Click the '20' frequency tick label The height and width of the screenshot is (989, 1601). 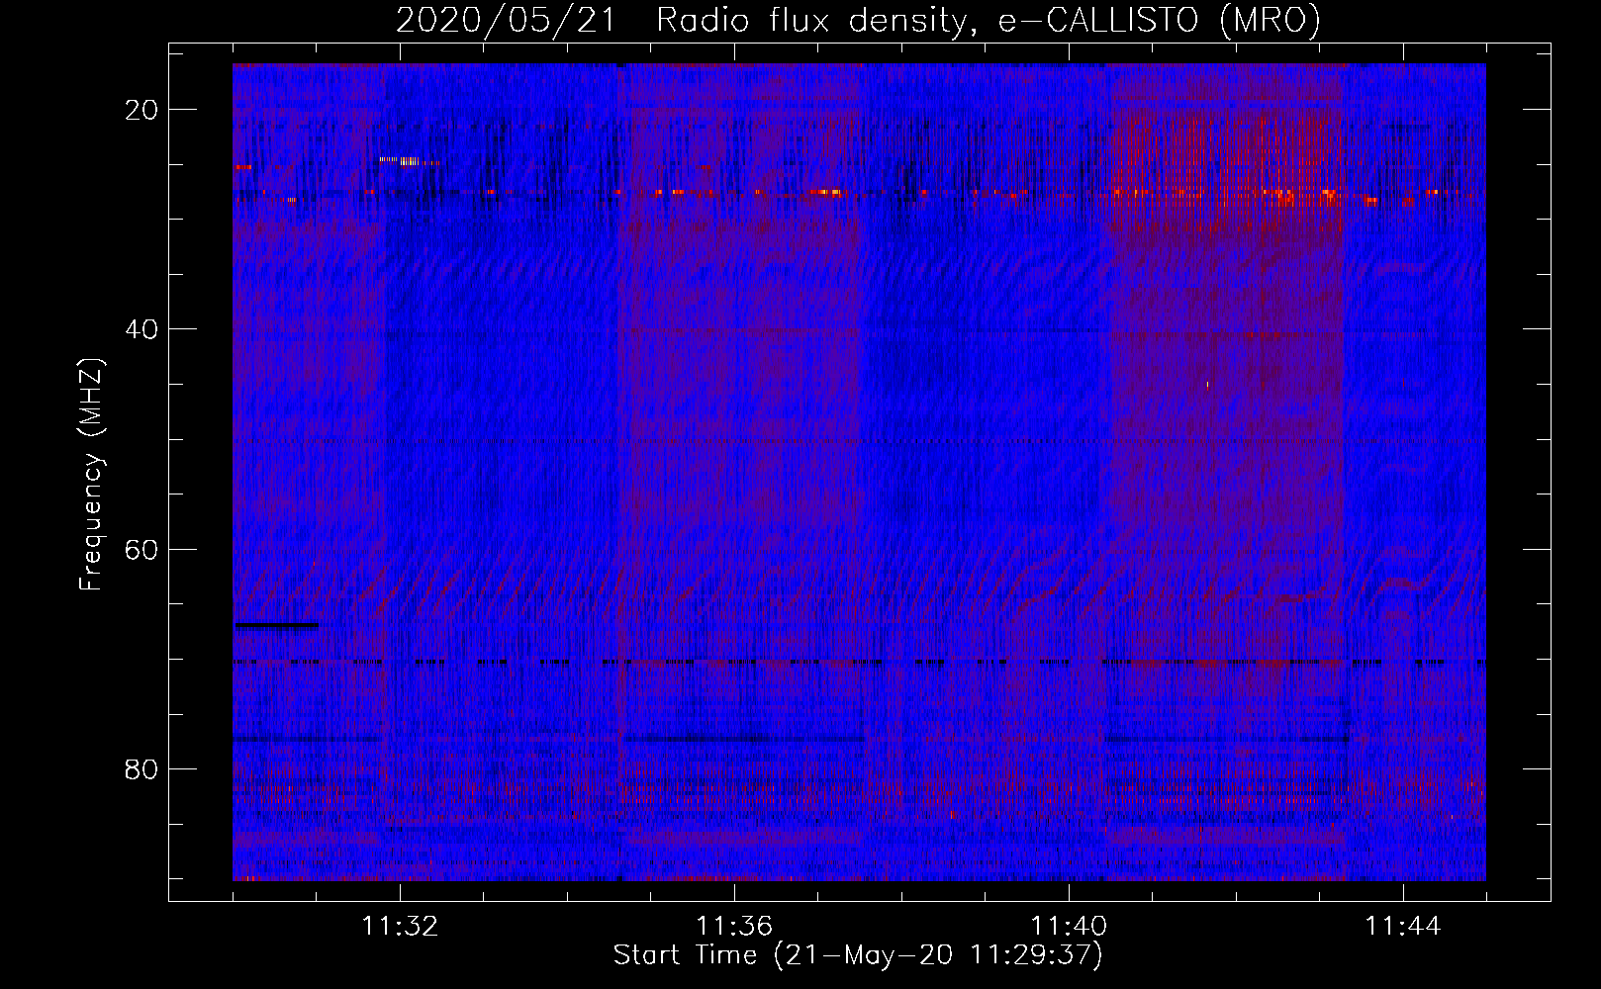click(141, 110)
